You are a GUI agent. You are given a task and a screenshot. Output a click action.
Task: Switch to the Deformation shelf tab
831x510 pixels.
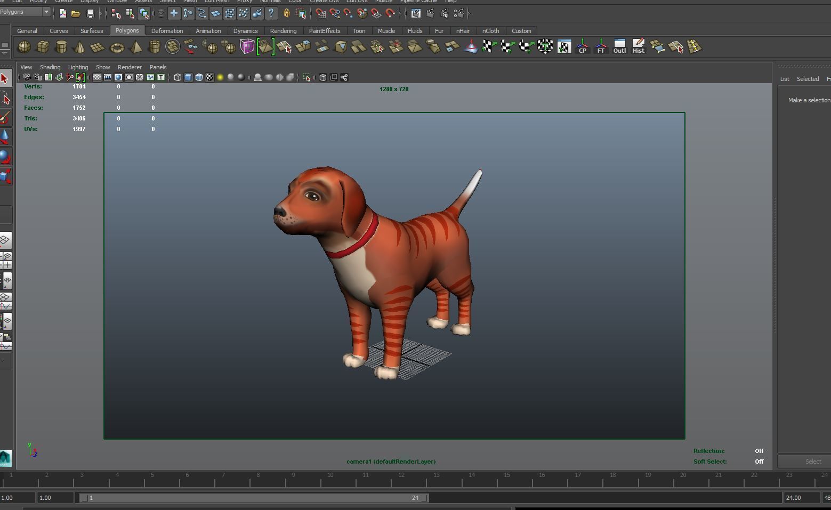tap(167, 31)
